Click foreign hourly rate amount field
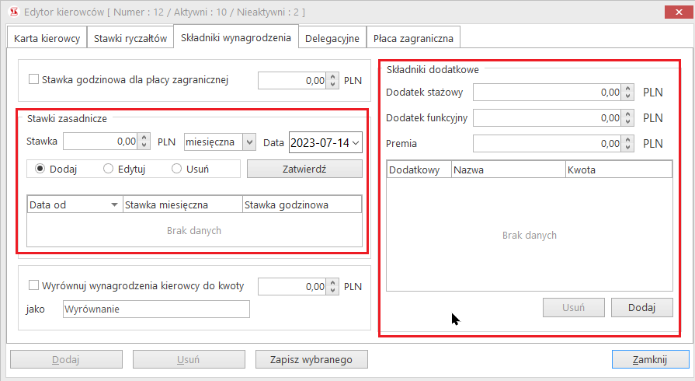Image resolution: width=695 pixels, height=381 pixels. [292, 81]
